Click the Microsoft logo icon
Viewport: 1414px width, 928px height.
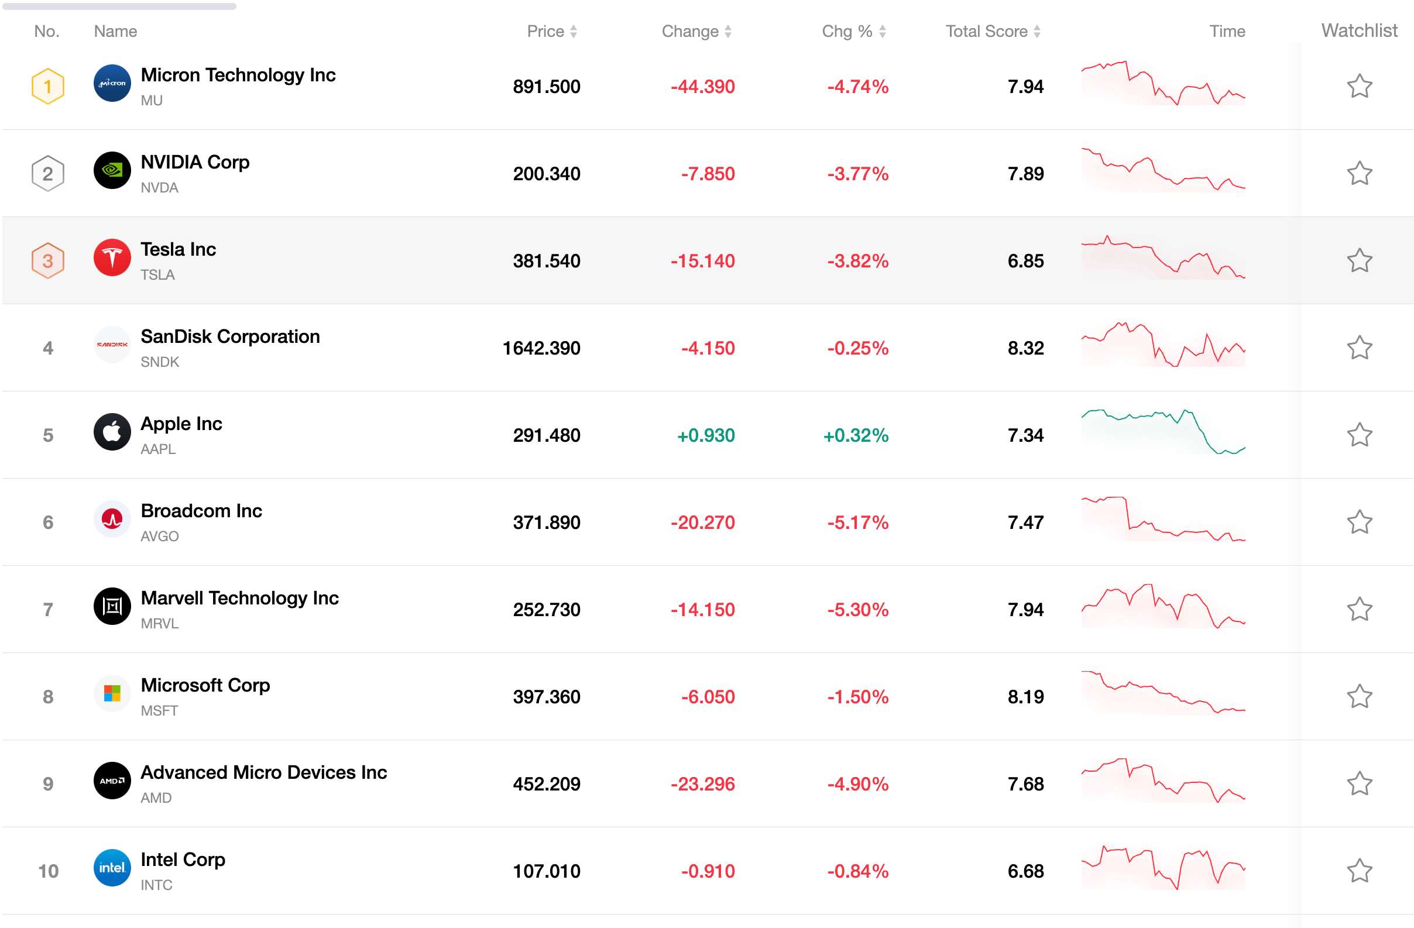coord(112,693)
